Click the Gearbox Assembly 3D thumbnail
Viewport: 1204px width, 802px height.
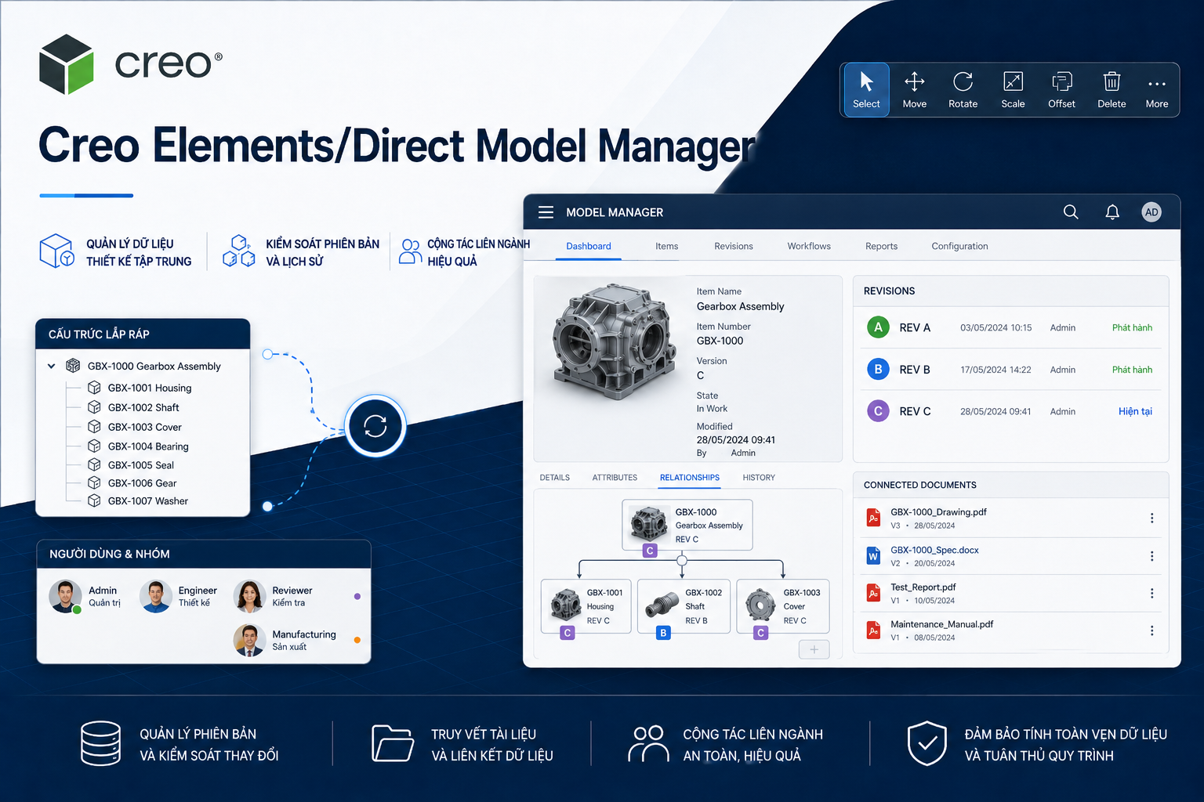pos(615,342)
